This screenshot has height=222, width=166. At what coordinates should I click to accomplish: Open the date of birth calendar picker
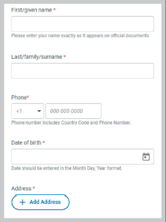click(146, 157)
